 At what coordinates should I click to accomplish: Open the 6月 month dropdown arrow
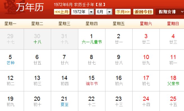point(109,12)
